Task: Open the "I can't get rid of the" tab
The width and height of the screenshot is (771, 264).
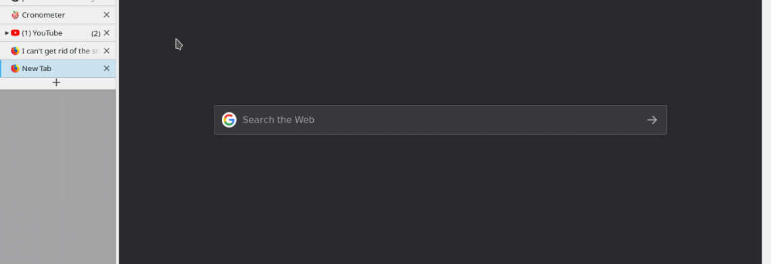Action: tap(58, 51)
